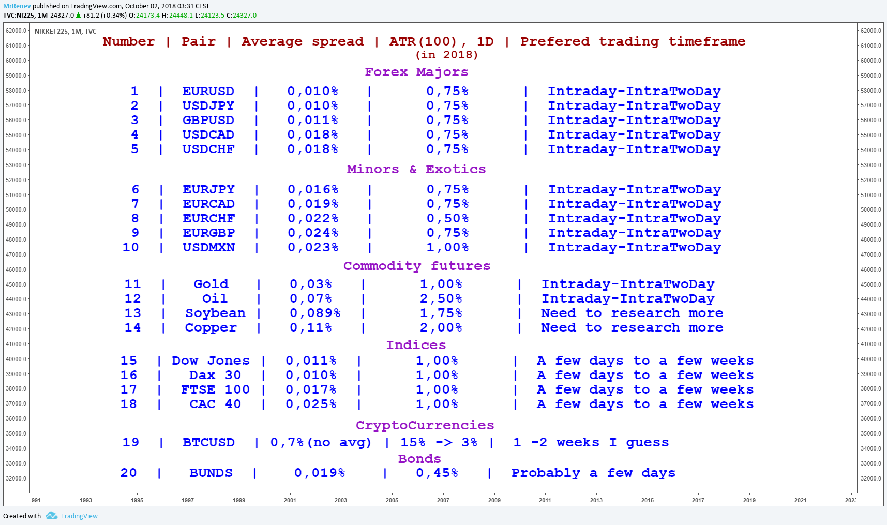Click the NIKKEI 225, 1M, TVC legend
Screen dimensions: 887x525
[66, 32]
